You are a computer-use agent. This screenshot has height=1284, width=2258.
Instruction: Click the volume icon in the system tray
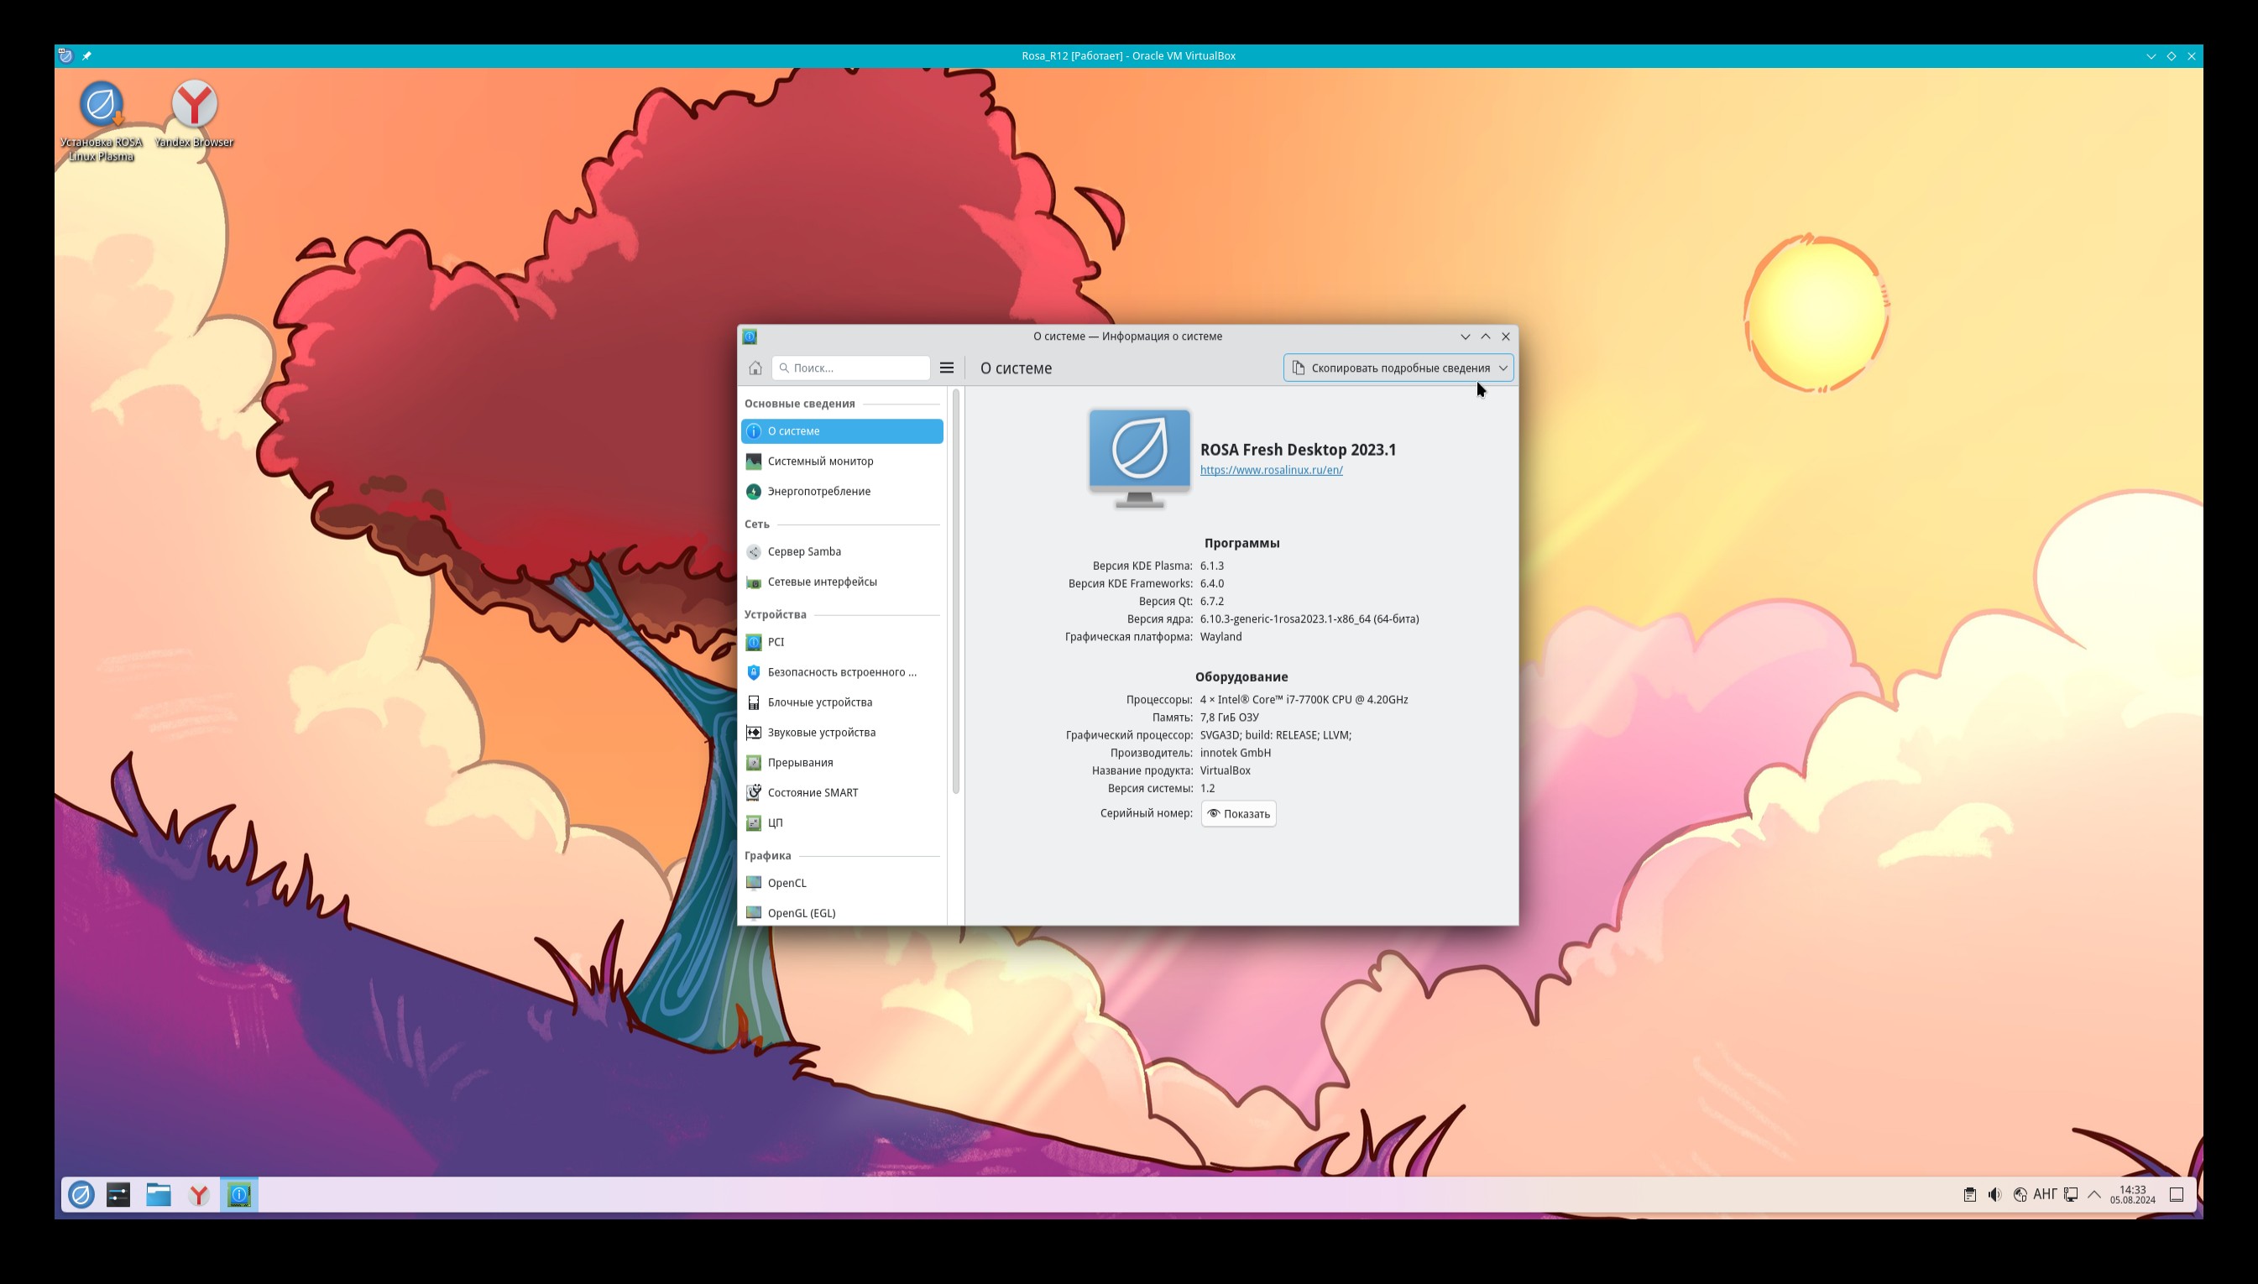point(1994,1195)
